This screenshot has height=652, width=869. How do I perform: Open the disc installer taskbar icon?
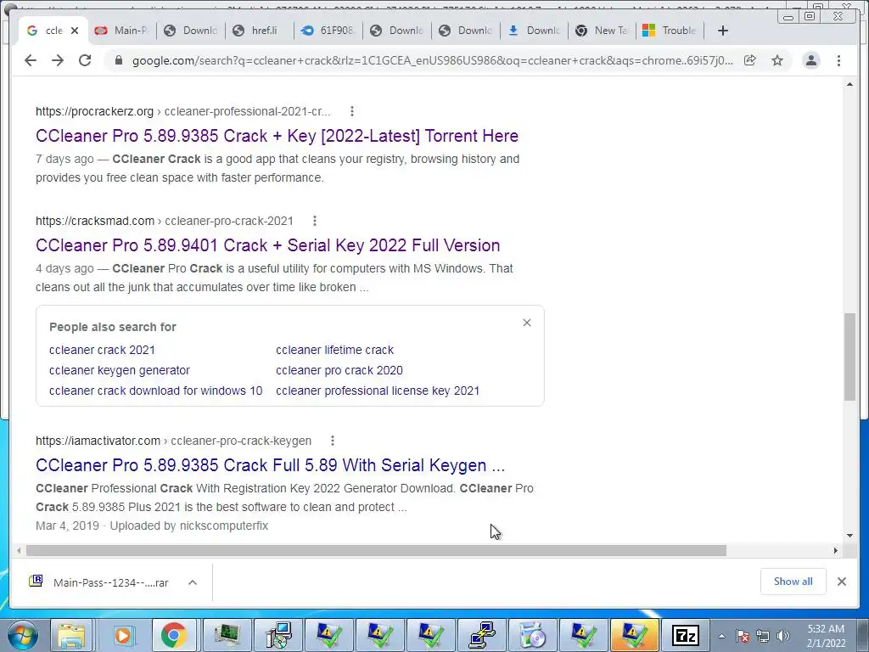(x=535, y=635)
